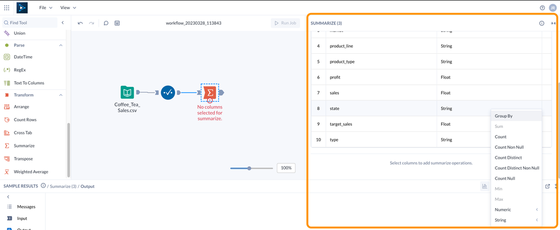Click the container icon in canvas toolbar

[x=117, y=23]
